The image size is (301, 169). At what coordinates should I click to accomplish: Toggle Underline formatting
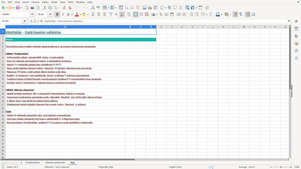(68, 15)
